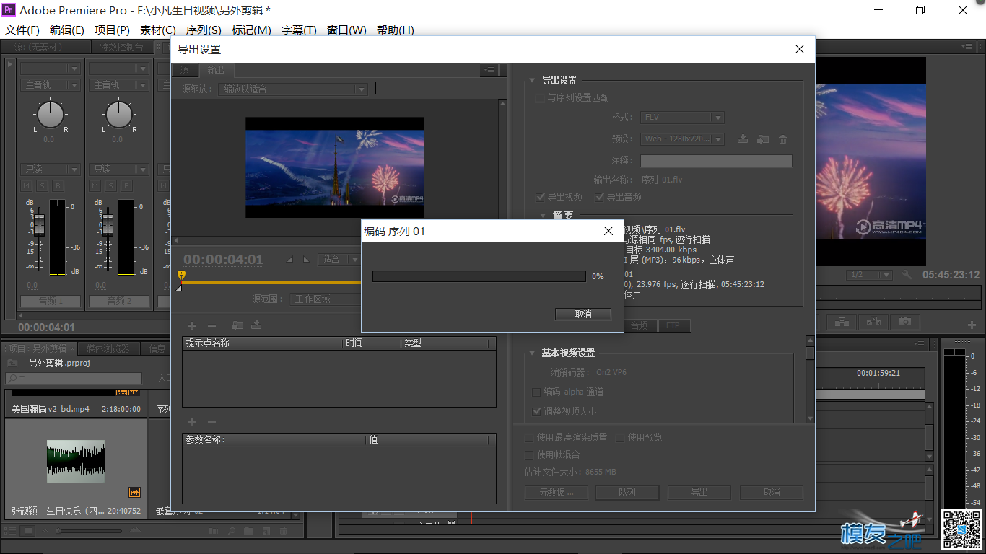
Task: Click the save preset icon
Action: tap(742, 139)
